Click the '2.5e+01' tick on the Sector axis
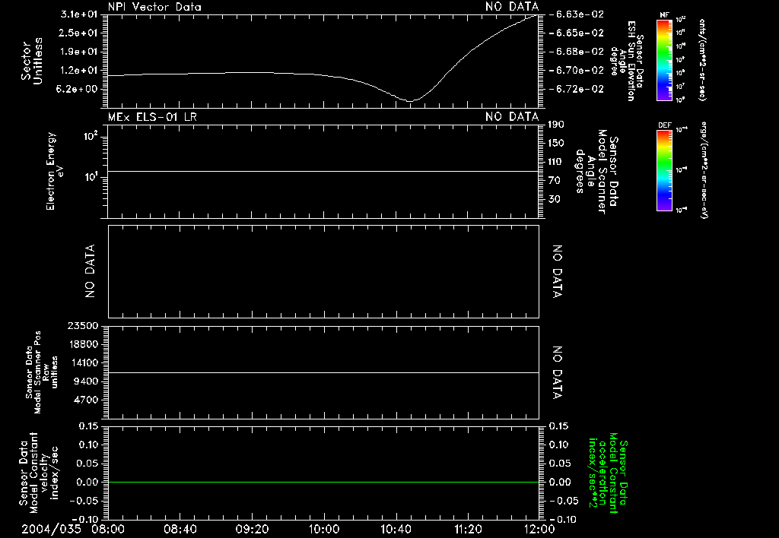Screen dimensions: 779x538 pyautogui.click(x=79, y=33)
